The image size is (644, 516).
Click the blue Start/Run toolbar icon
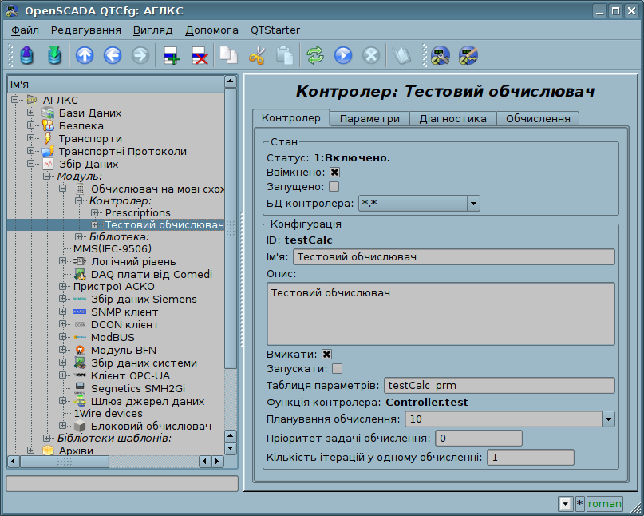[x=343, y=55]
